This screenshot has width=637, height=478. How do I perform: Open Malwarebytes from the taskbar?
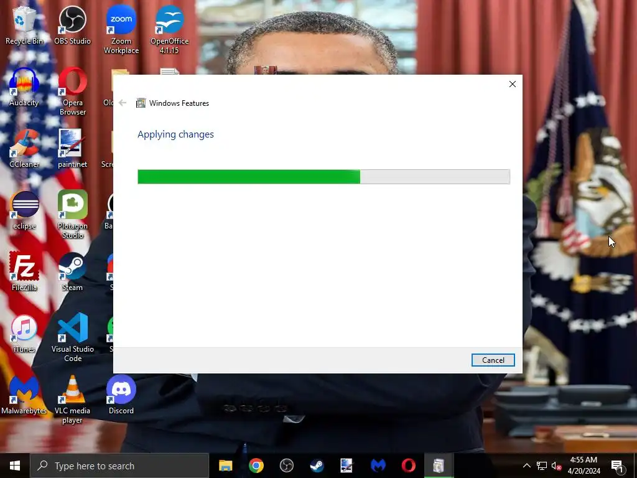(x=378, y=466)
